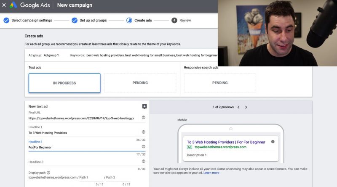Jump to the Review step
The image size is (337, 187).
pyautogui.click(x=181, y=20)
